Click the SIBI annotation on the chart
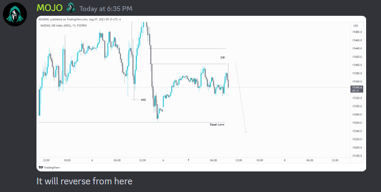 222,57
